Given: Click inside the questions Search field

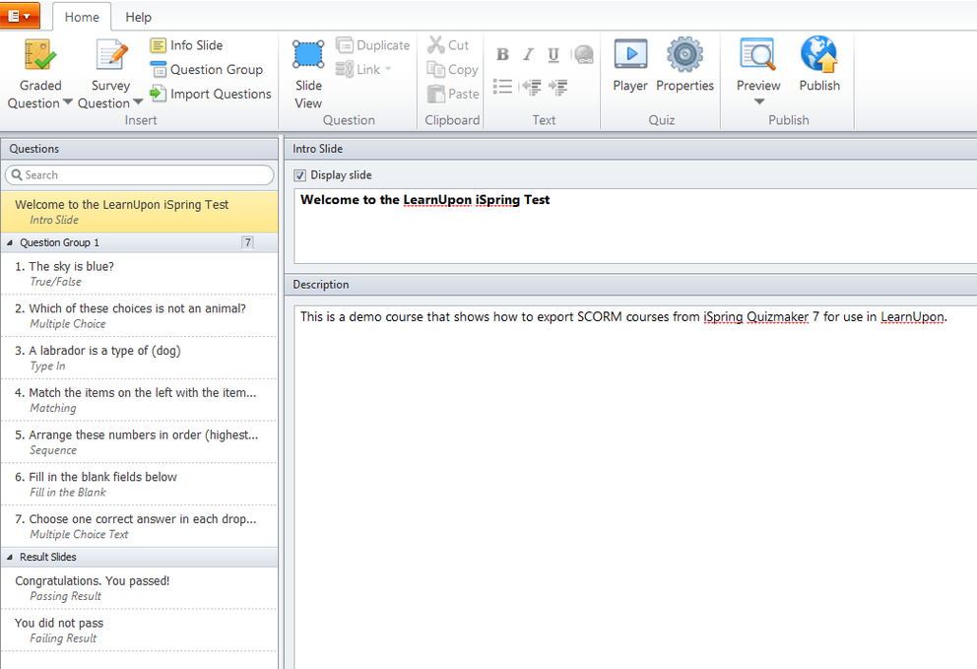Looking at the screenshot, I should (x=140, y=175).
